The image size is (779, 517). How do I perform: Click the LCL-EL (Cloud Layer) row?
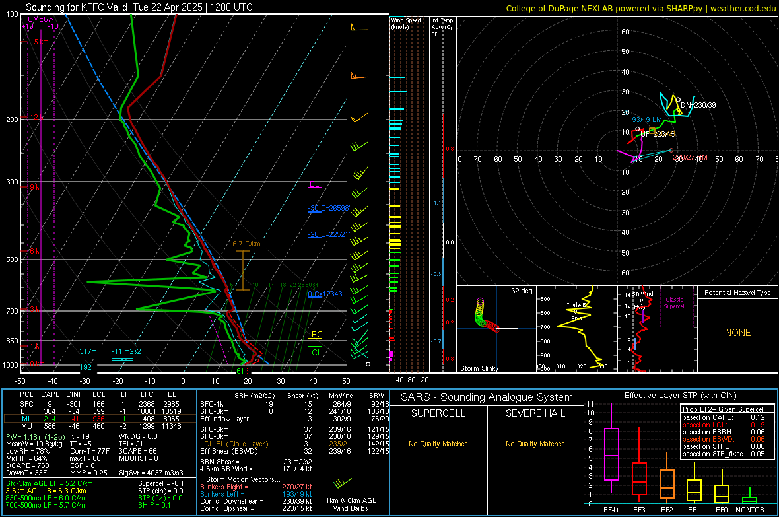[x=294, y=444]
